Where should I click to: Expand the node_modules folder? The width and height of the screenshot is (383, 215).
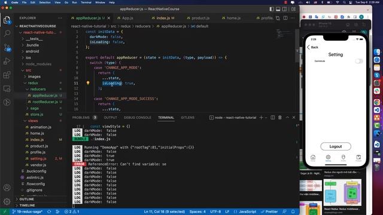38,64
